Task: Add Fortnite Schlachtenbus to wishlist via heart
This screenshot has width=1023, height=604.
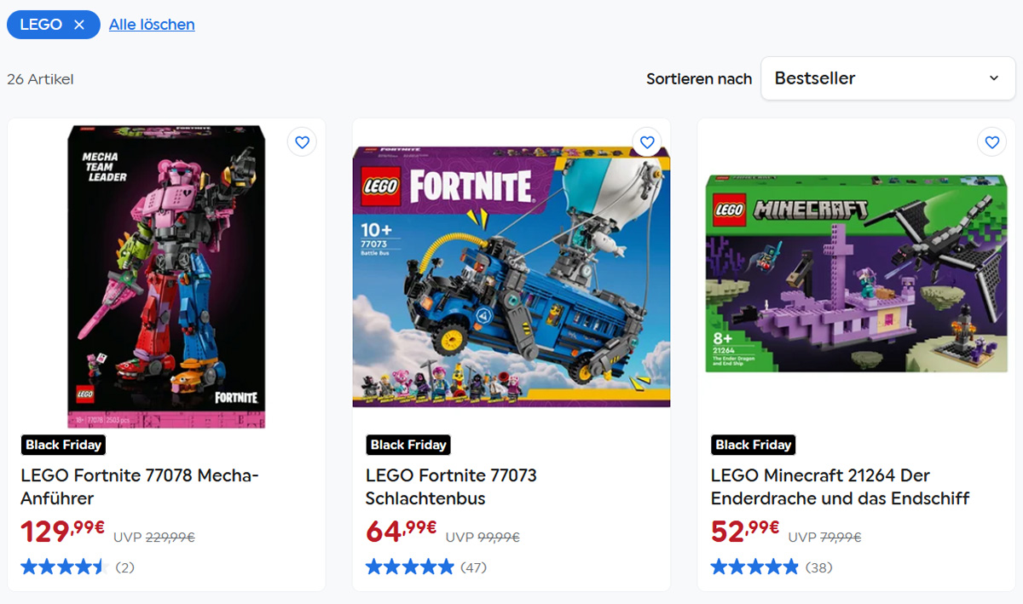Action: point(647,141)
